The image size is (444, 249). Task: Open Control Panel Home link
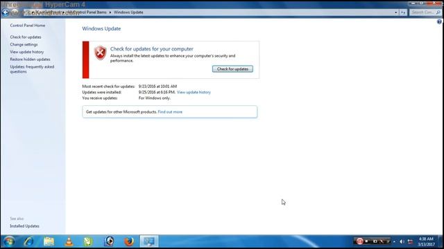coord(28,26)
